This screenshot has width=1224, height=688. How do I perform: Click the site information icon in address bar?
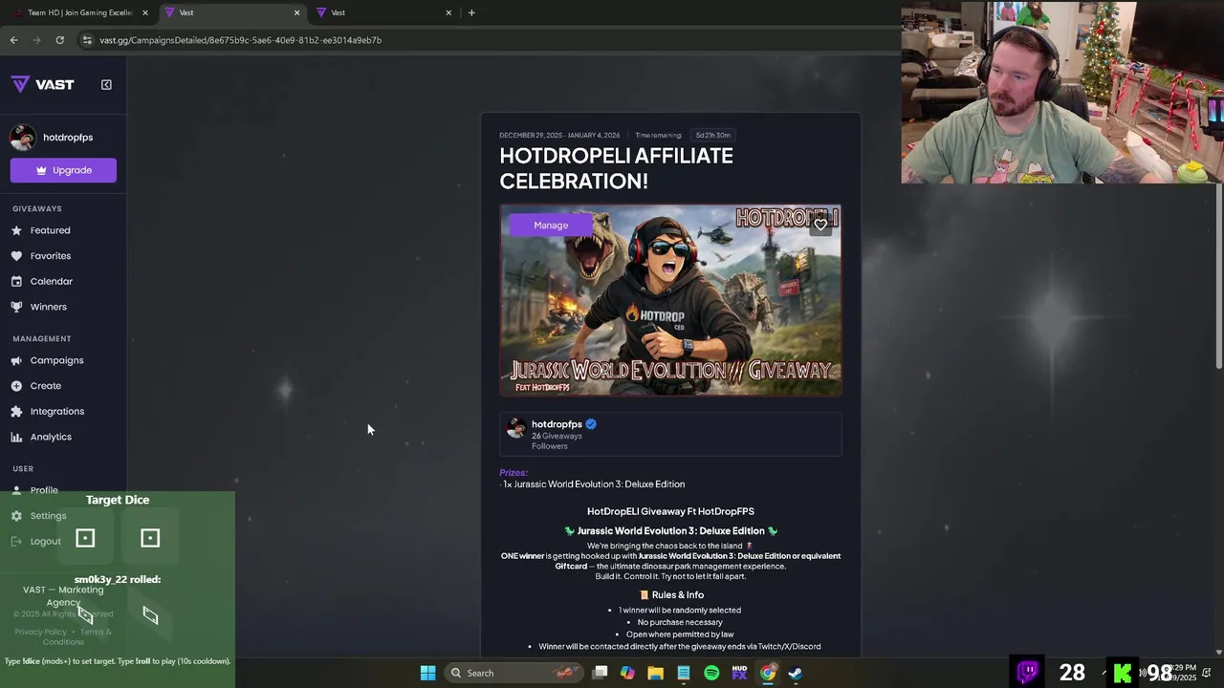(x=87, y=40)
